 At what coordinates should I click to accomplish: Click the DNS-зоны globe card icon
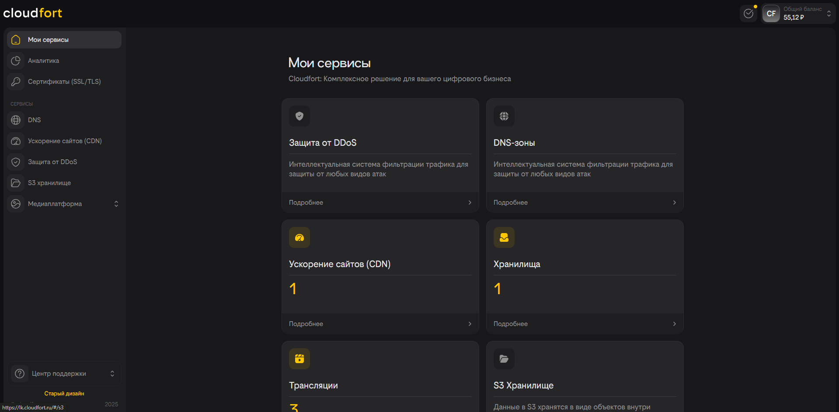(x=504, y=116)
